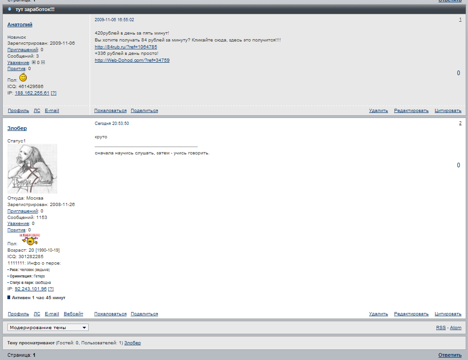This screenshot has height=360, width=468.
Task: Click Злобер in Тему просматривают list
Action: (x=133, y=343)
